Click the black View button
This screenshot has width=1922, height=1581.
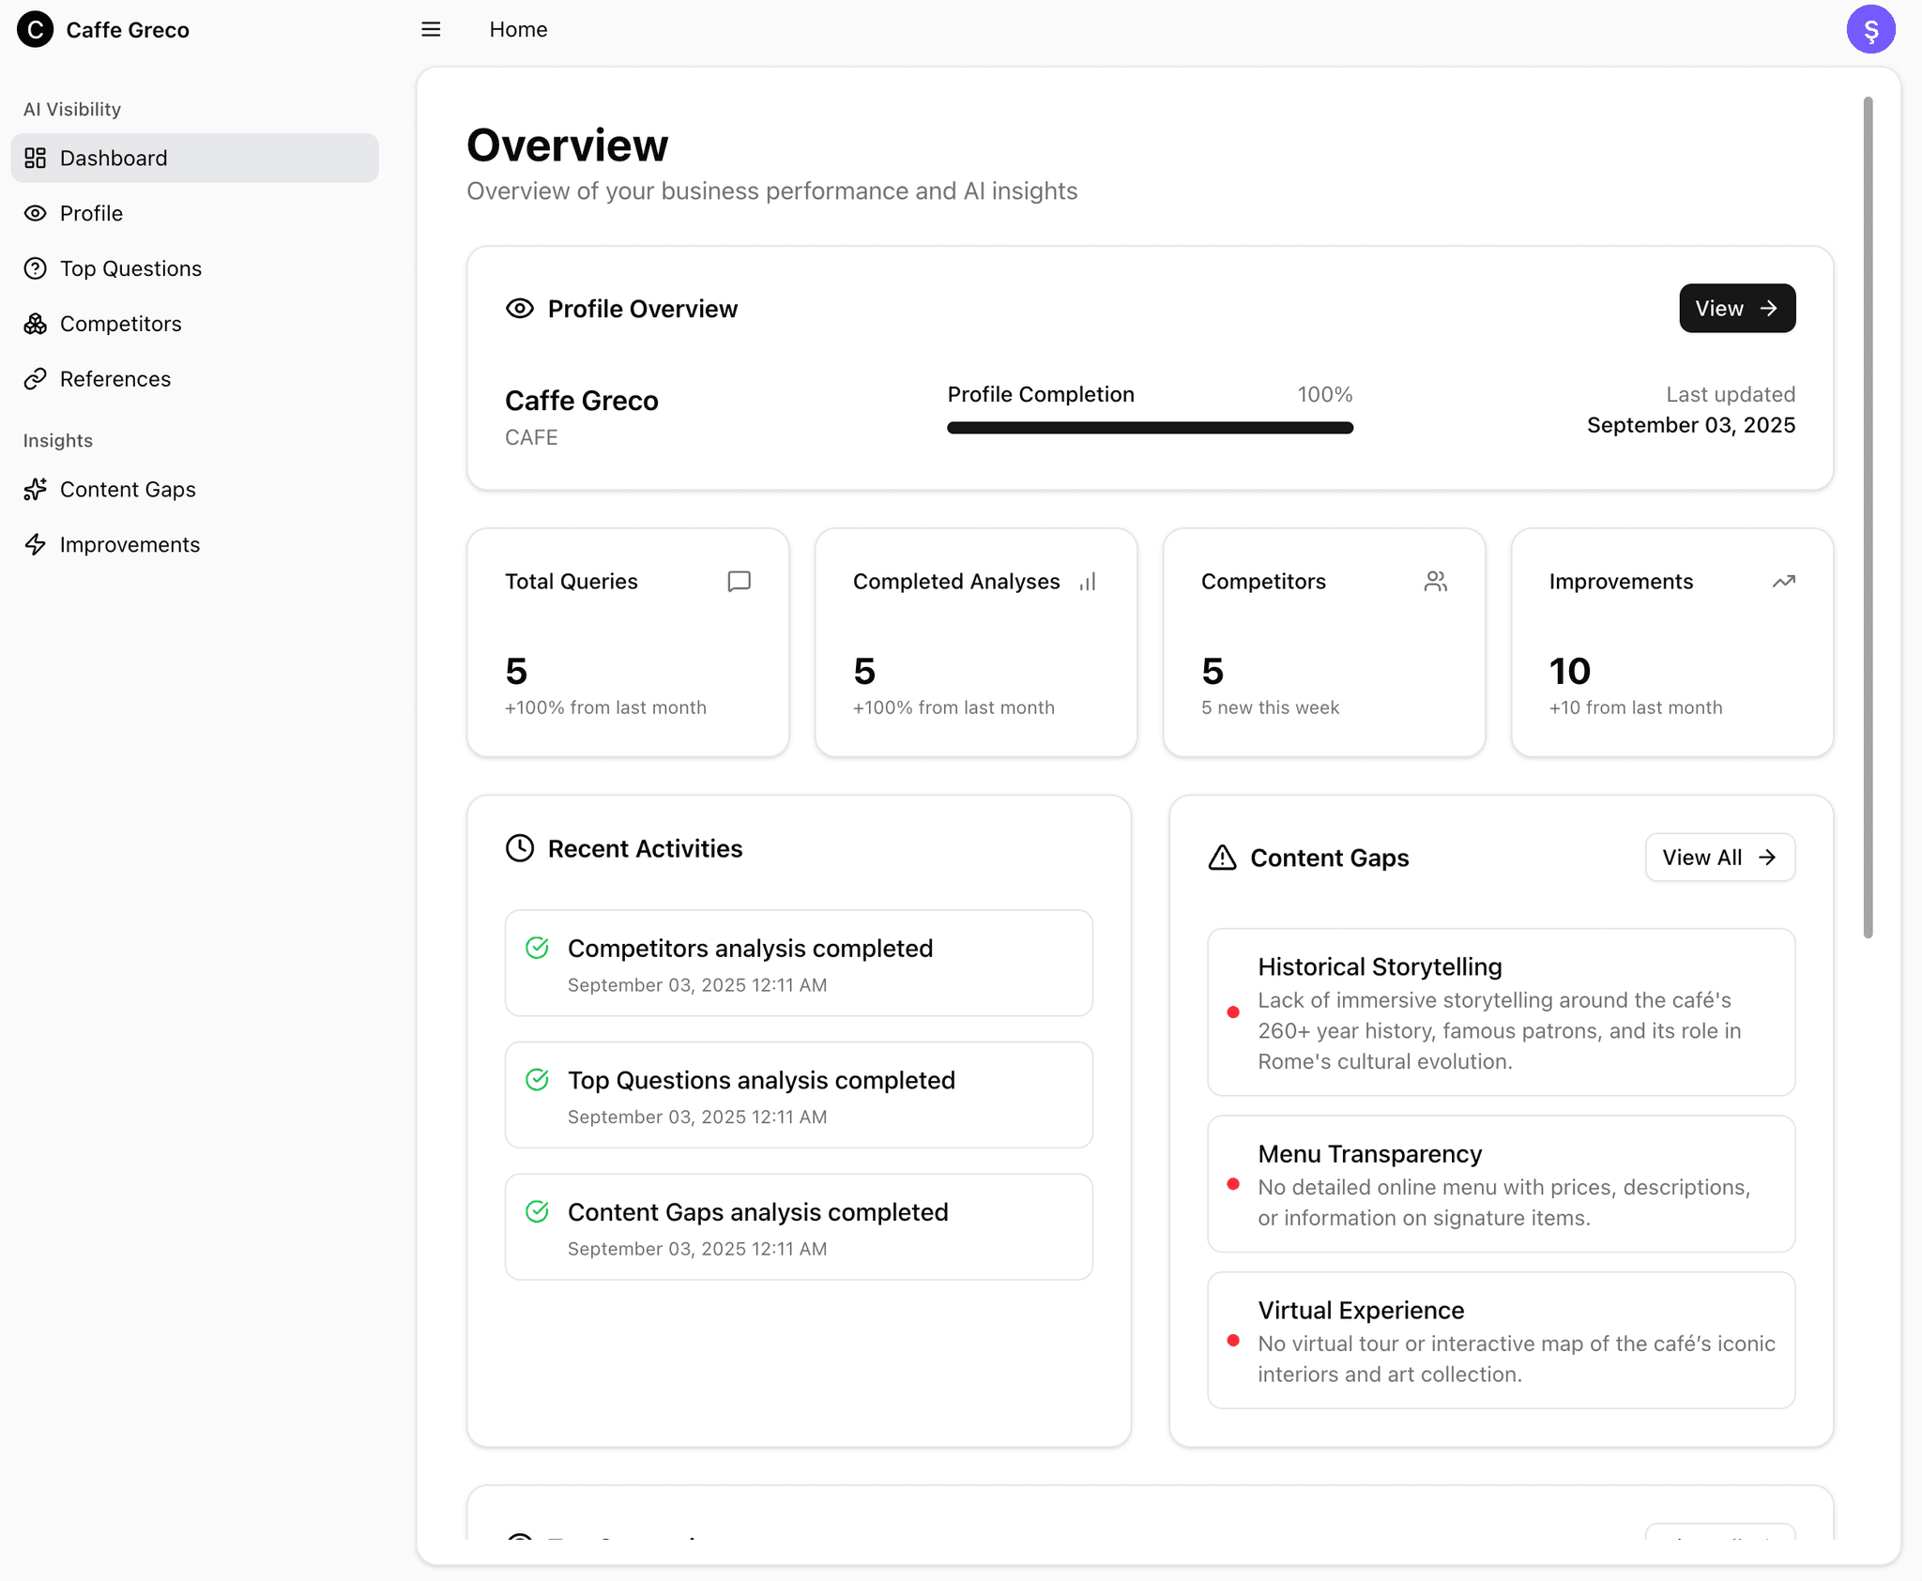coord(1736,309)
